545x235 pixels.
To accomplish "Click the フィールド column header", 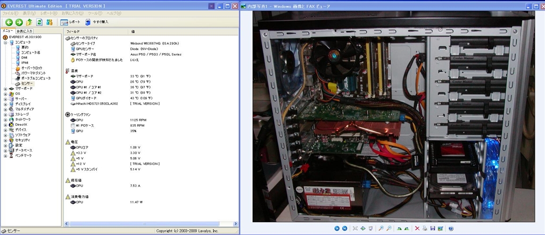I will click(96, 31).
